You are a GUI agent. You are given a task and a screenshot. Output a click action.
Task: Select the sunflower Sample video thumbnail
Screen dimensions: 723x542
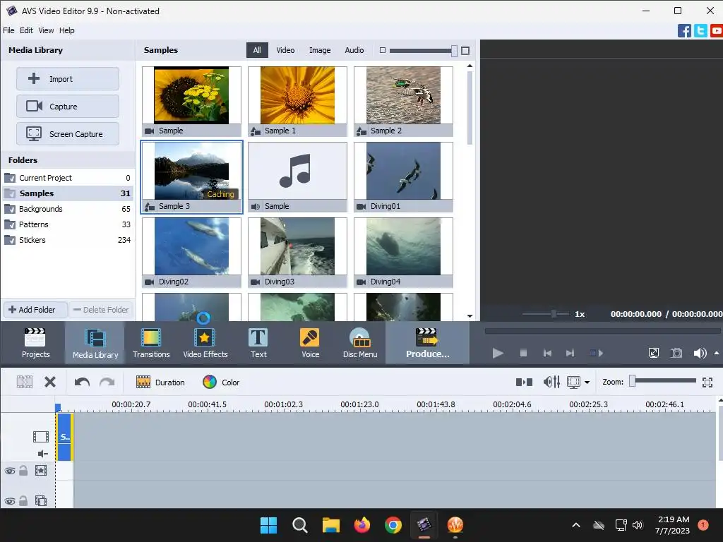(x=191, y=102)
